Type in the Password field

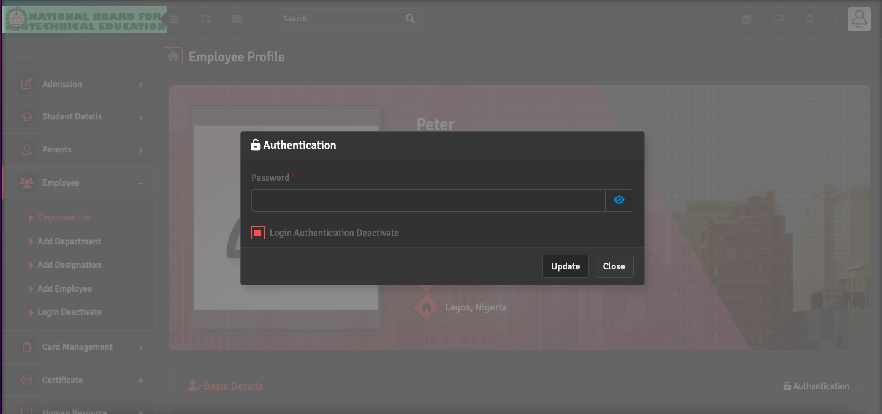pos(428,200)
